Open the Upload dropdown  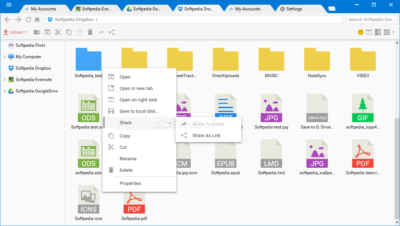coord(15,32)
